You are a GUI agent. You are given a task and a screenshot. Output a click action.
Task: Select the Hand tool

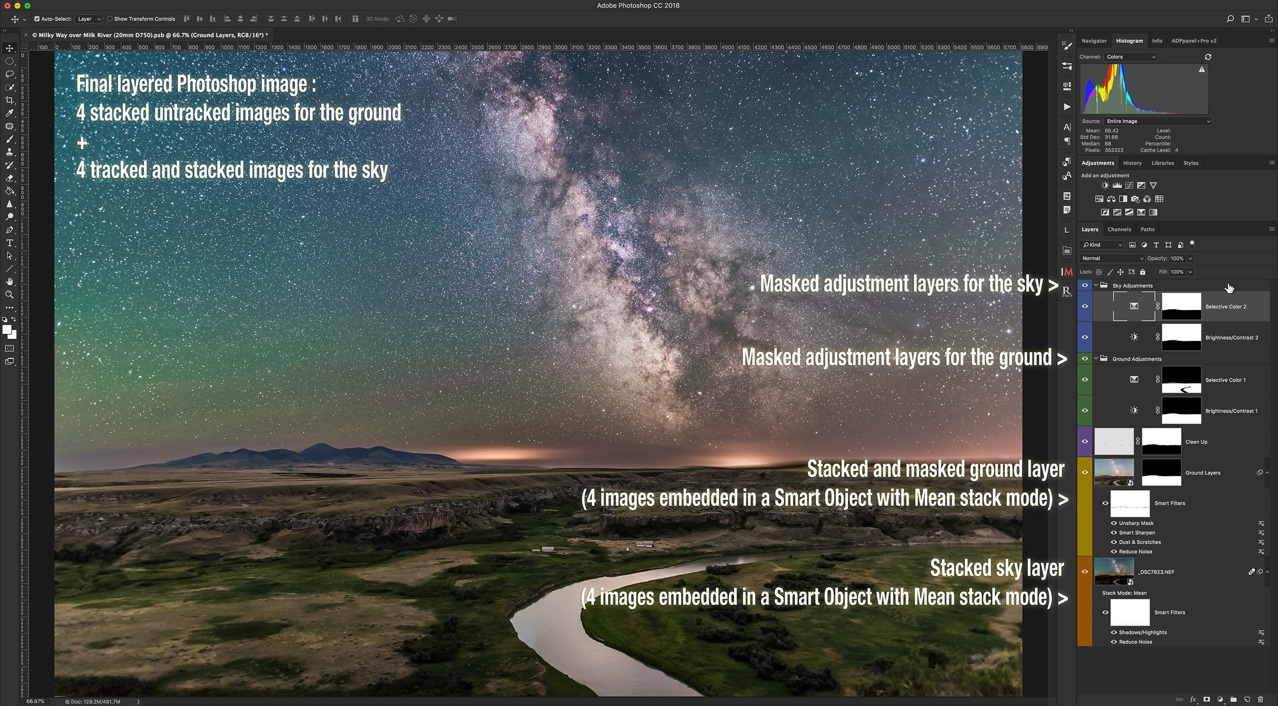(9, 282)
